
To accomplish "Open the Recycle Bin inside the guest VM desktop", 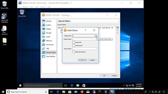I will (22, 13).
